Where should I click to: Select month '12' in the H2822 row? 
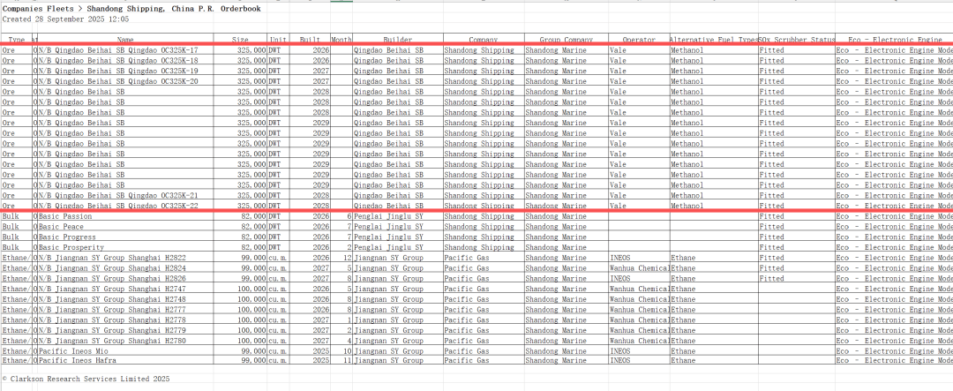click(x=341, y=258)
